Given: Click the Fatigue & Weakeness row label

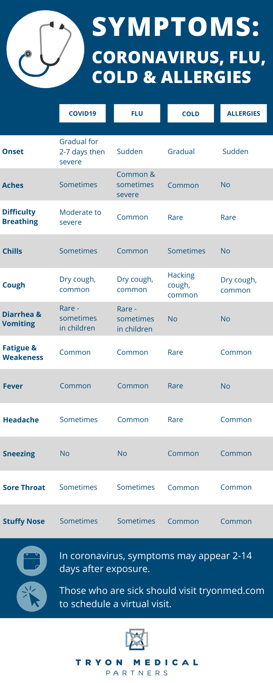Looking at the screenshot, I should coord(23,352).
